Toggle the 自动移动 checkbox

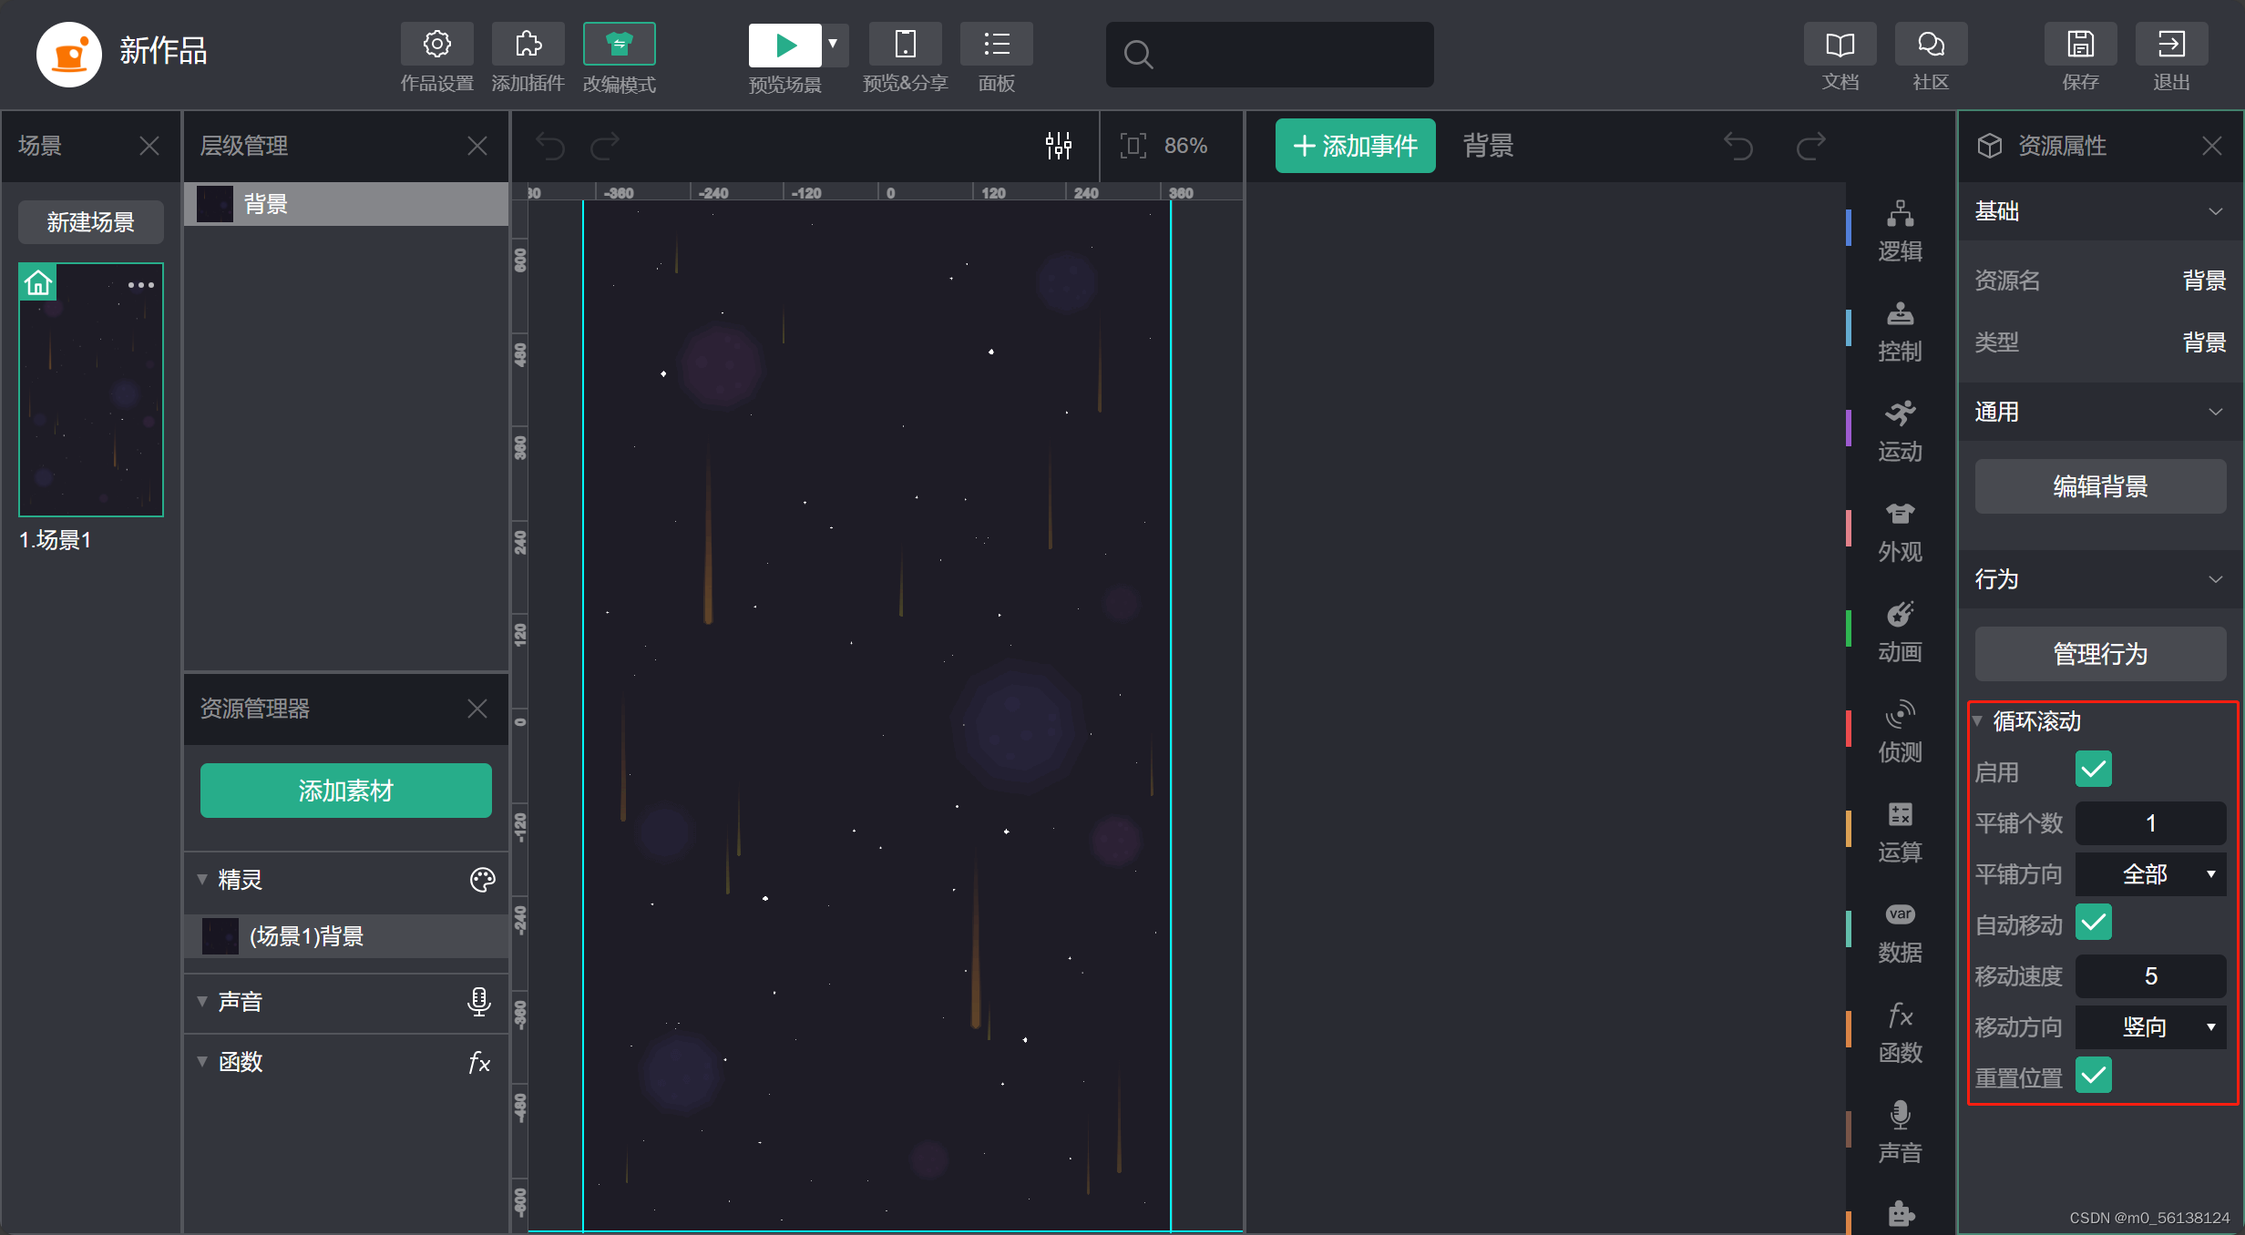(2093, 923)
